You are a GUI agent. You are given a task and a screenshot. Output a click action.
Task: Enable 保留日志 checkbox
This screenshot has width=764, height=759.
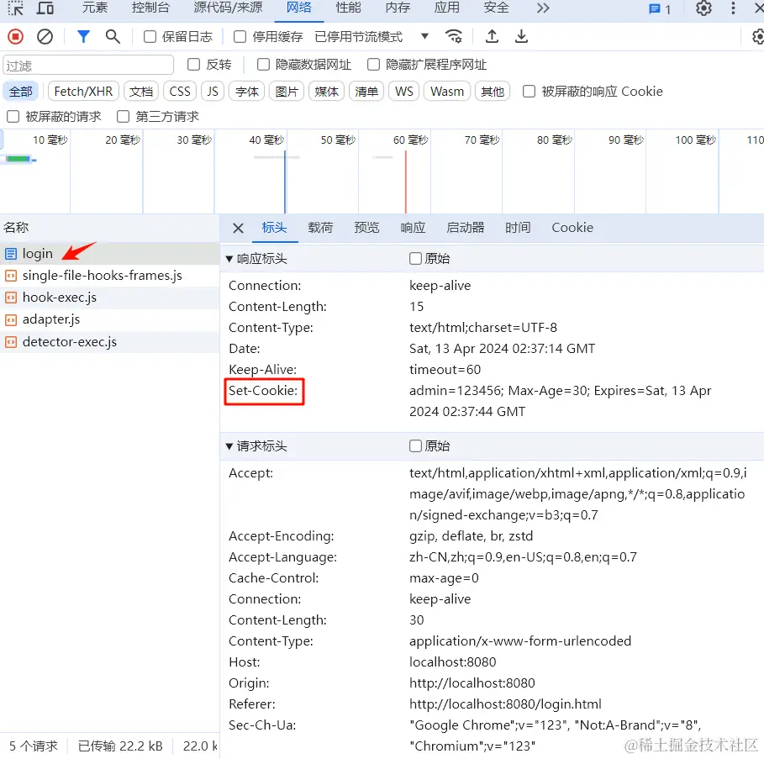150,37
